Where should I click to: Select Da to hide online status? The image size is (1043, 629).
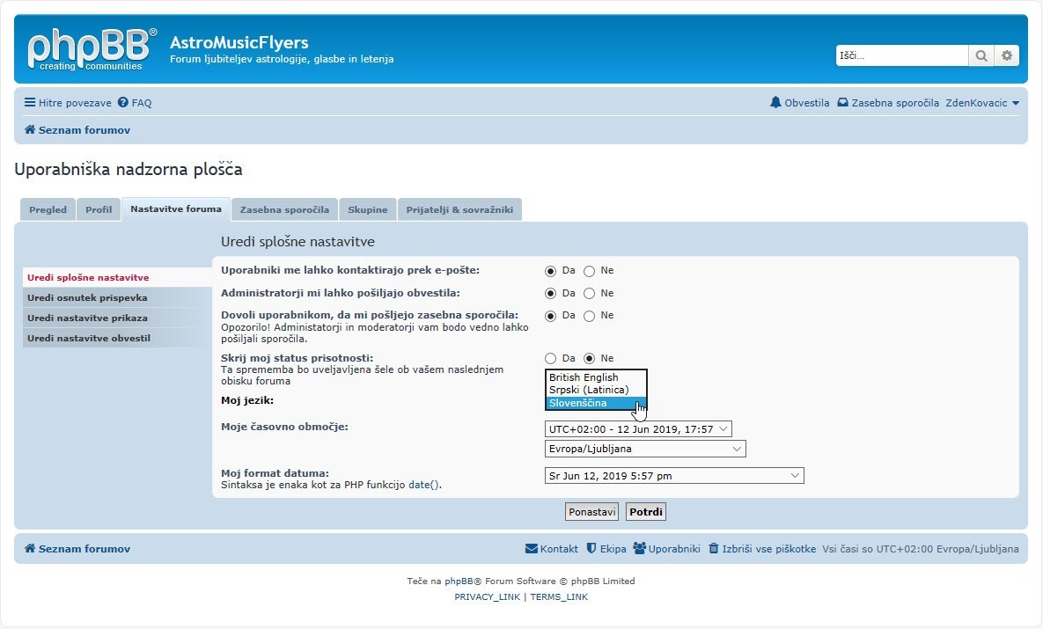point(550,359)
